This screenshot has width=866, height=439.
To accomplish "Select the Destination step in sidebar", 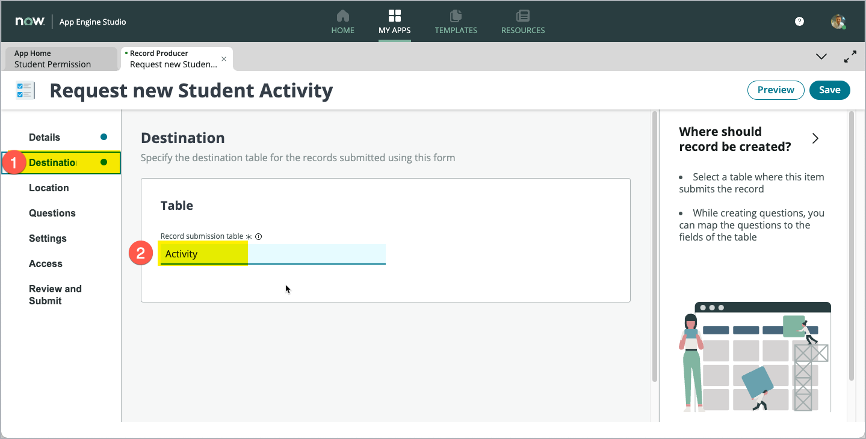I will (61, 162).
